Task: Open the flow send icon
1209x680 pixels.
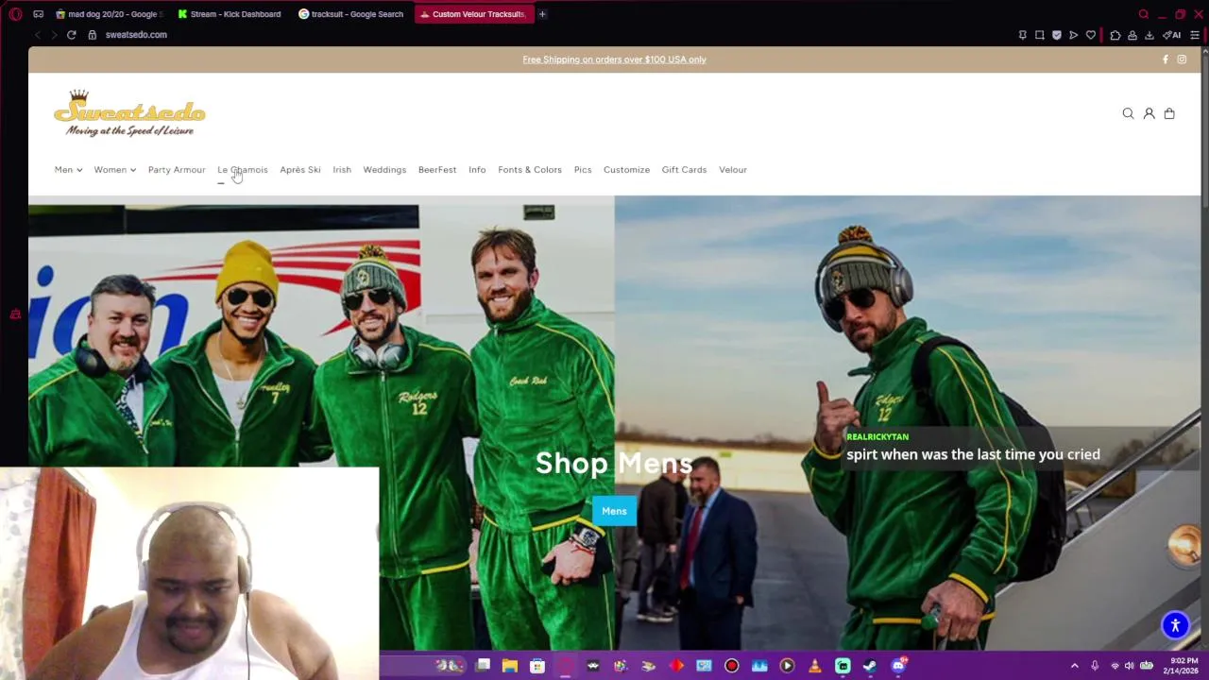Action: (x=1073, y=35)
